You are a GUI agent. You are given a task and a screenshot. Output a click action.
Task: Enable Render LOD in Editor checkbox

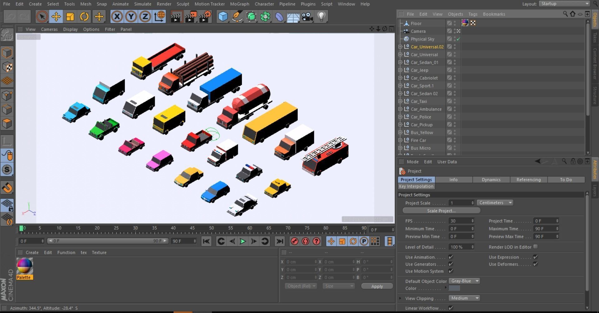click(x=536, y=247)
